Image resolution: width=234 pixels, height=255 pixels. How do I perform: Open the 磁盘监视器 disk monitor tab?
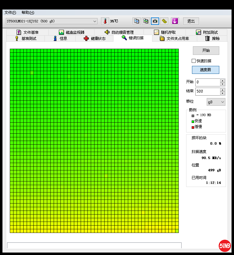tap(71, 32)
